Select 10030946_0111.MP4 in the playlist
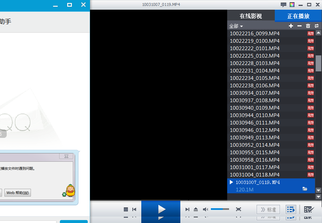Screen dimensions: 322x223 (x=271, y=123)
